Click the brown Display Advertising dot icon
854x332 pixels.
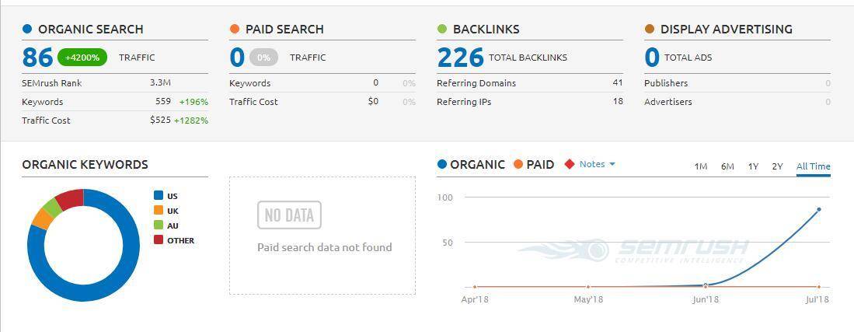tap(650, 30)
